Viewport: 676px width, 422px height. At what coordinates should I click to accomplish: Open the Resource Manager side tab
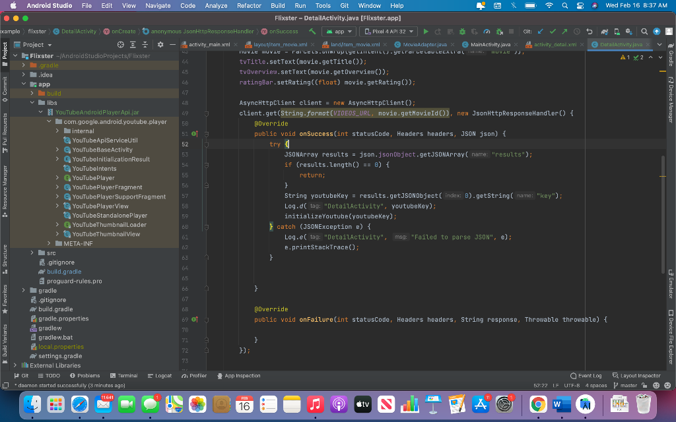5,191
